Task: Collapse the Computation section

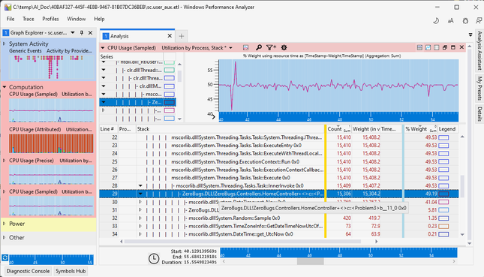Action: click(5, 87)
